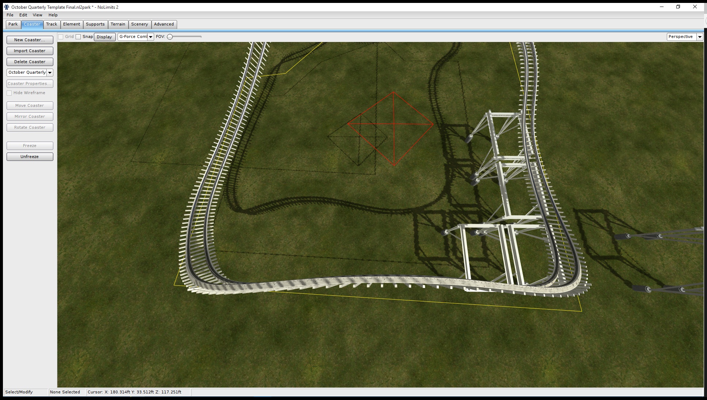Click the red diamond marker in viewport
Screen dimensions: 707x400
tap(394, 124)
